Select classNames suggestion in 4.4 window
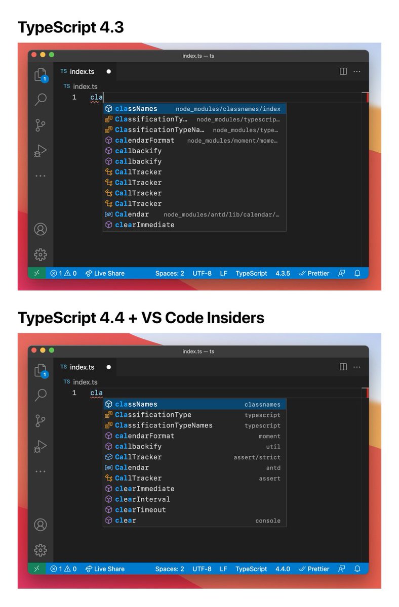The width and height of the screenshot is (399, 607). coord(194,404)
